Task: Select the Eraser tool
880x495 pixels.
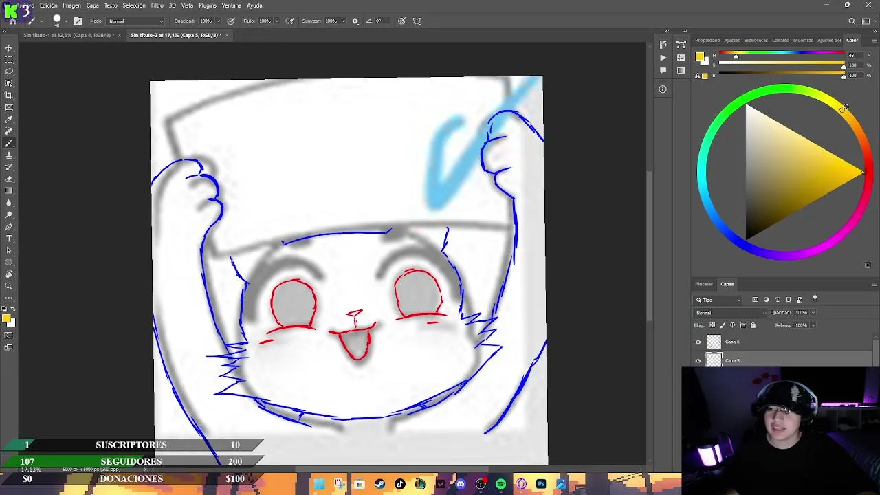Action: (x=9, y=179)
